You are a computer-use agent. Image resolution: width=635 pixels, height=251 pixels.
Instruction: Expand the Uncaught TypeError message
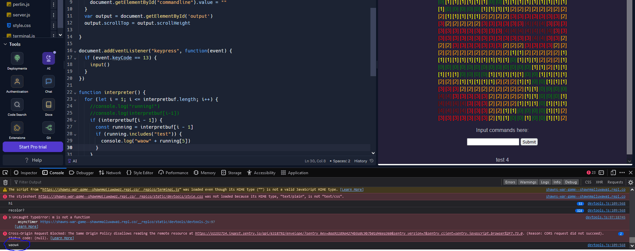[x=10, y=217]
